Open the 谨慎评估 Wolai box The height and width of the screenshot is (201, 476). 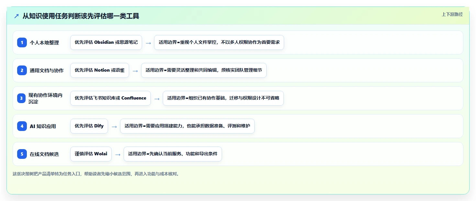coord(91,154)
